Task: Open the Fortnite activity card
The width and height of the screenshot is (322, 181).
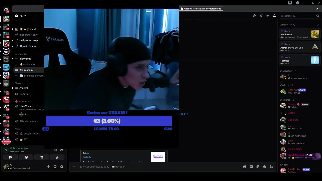Action: click(x=300, y=60)
